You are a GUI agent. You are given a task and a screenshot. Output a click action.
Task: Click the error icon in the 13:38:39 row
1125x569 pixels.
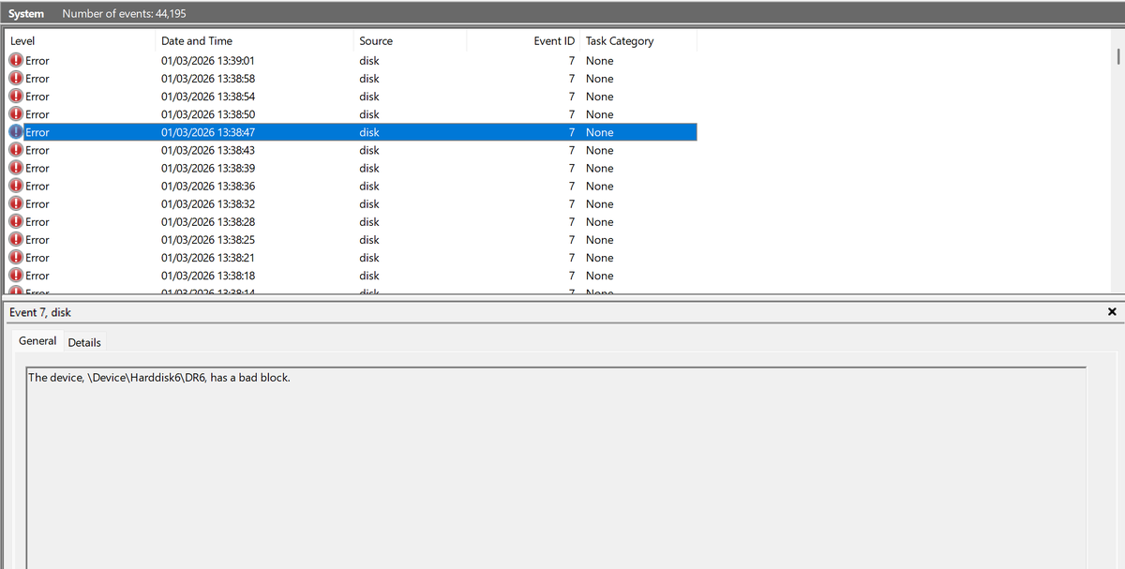(16, 168)
